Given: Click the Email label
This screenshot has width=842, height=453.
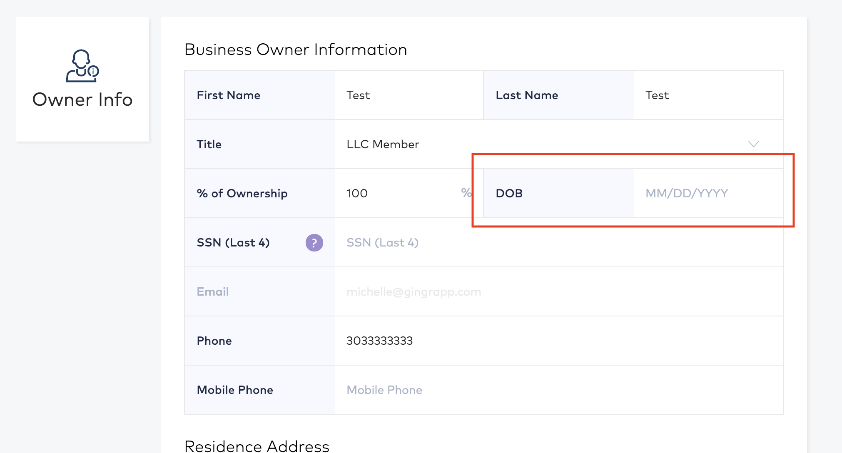Looking at the screenshot, I should (213, 292).
